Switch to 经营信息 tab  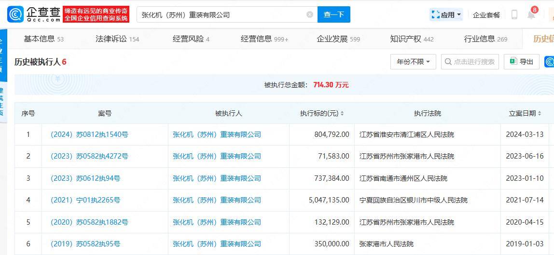(x=264, y=39)
